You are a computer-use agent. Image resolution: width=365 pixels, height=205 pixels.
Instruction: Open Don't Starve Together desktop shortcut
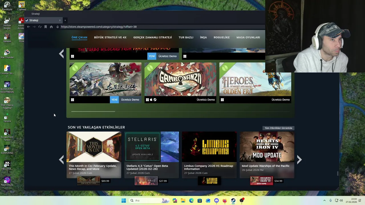[7, 103]
